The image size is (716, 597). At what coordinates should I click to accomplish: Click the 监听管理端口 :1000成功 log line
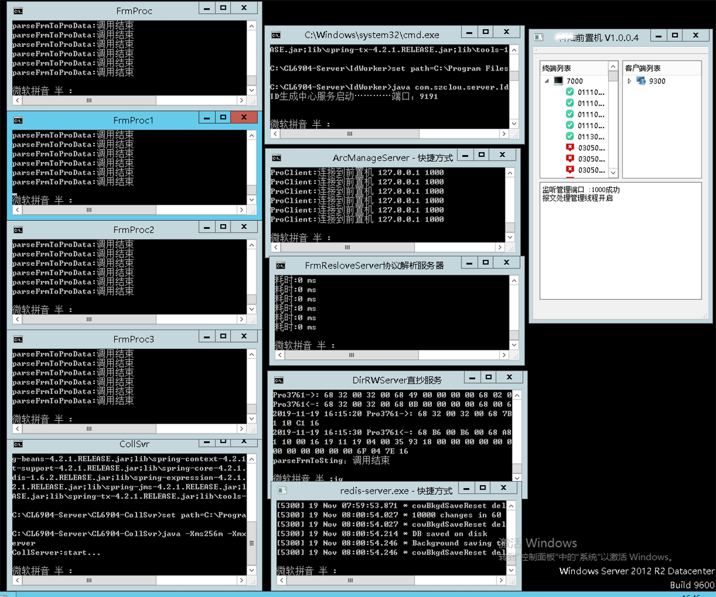580,190
